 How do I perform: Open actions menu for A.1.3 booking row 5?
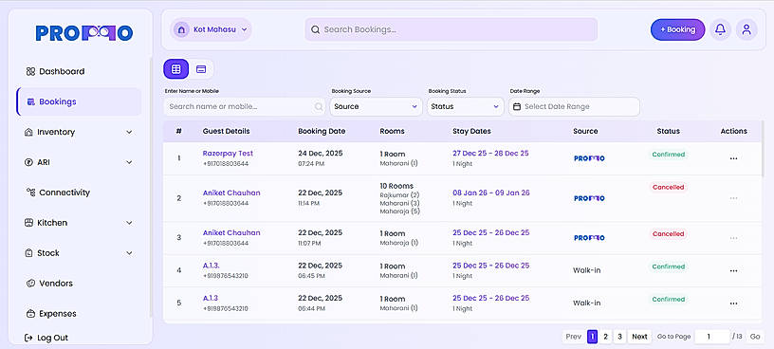[x=733, y=303]
